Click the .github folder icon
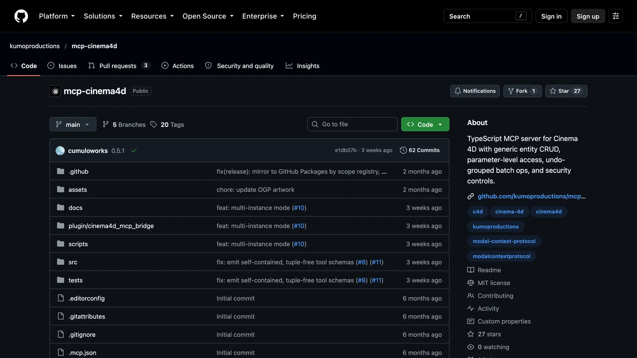Screen dimensions: 637x358 tap(61, 171)
